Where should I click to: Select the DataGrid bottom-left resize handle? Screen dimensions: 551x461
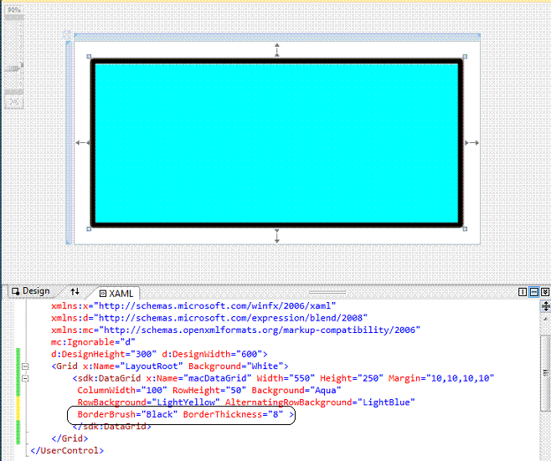pos(89,229)
